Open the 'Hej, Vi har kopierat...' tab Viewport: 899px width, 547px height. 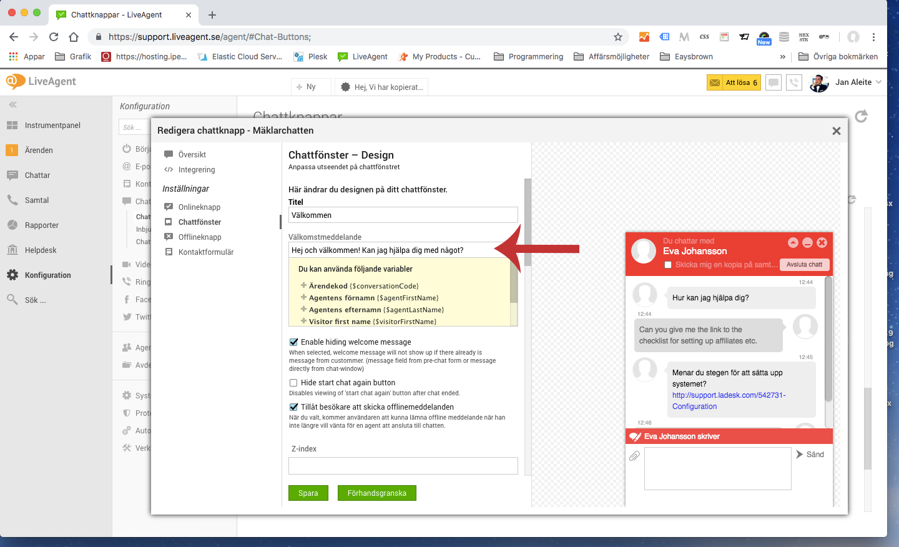383,87
